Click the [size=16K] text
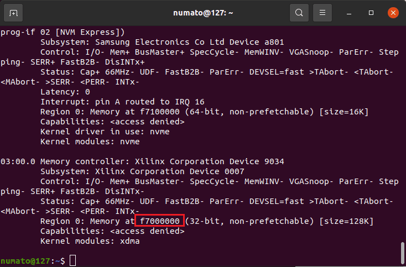 343,112
